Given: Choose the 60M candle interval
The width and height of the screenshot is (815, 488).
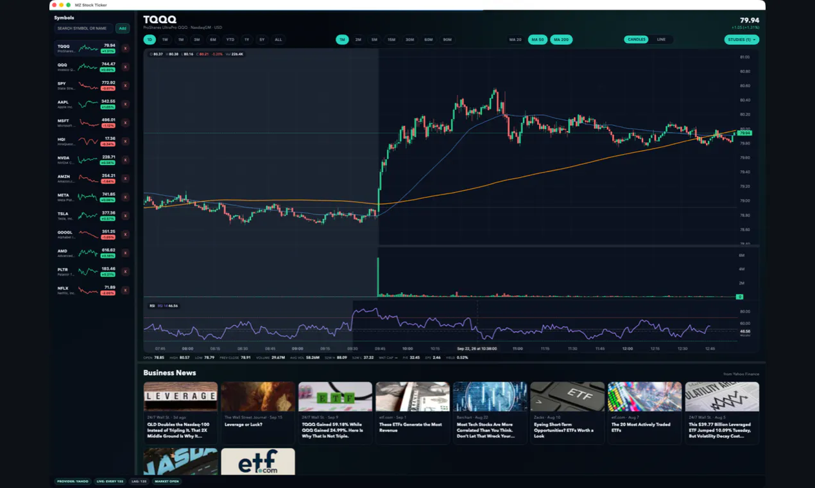Looking at the screenshot, I should 428,40.
